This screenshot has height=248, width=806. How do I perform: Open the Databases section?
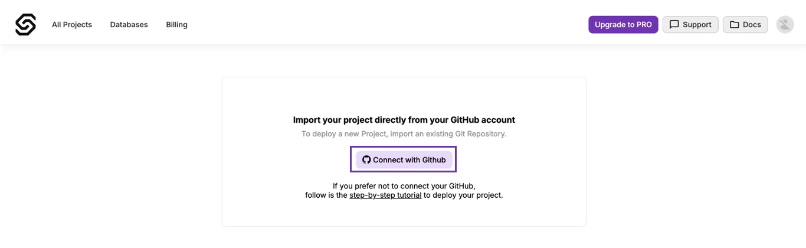point(129,25)
